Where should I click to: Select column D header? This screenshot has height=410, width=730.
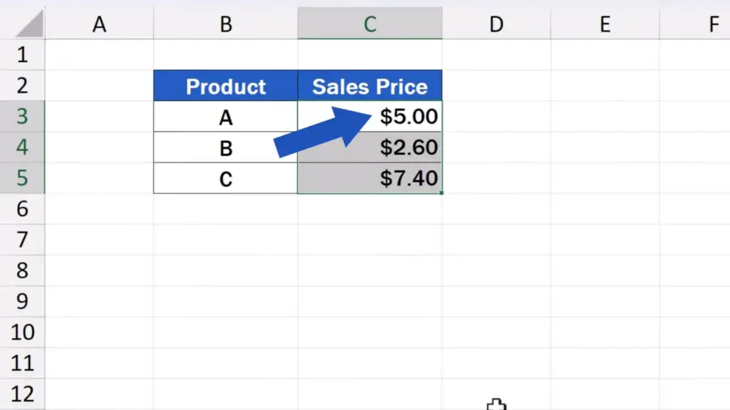496,23
